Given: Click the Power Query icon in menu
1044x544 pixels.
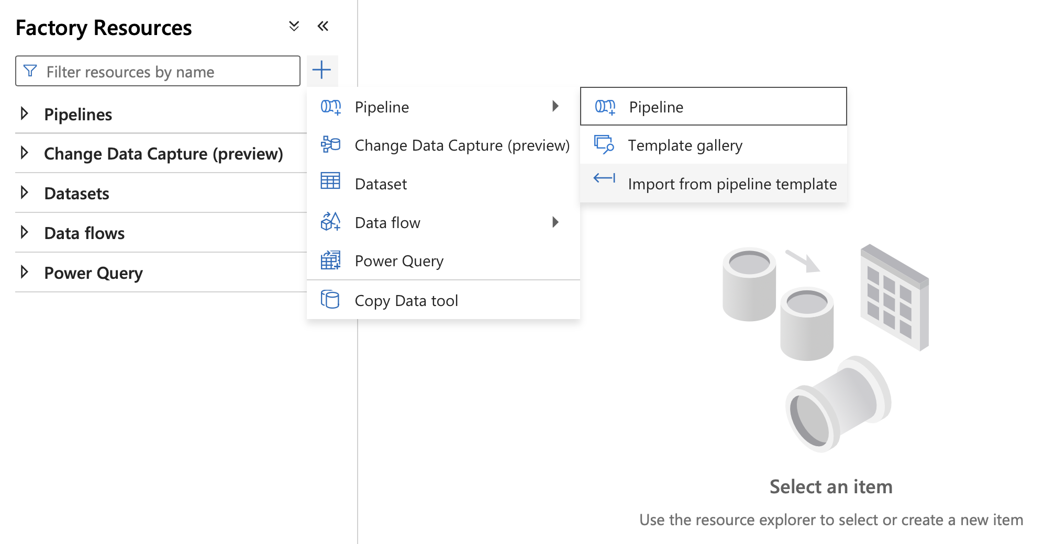Looking at the screenshot, I should 330,260.
